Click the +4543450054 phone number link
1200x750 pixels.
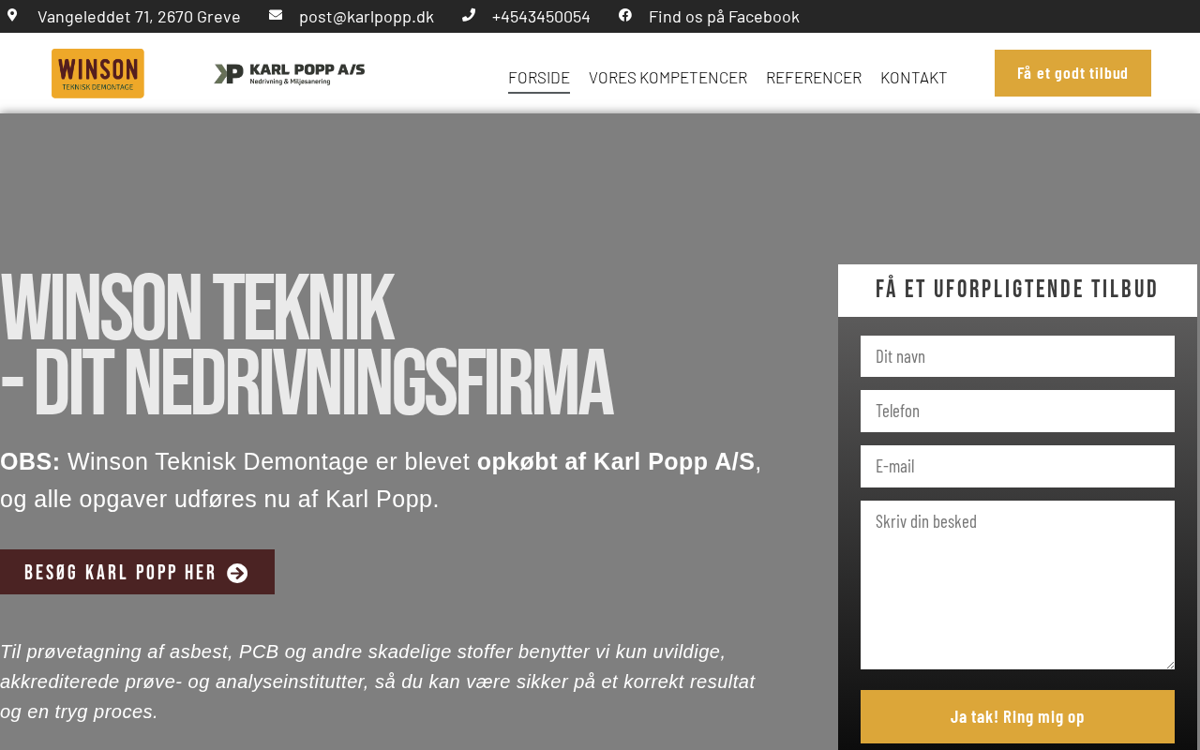pyautogui.click(x=541, y=16)
